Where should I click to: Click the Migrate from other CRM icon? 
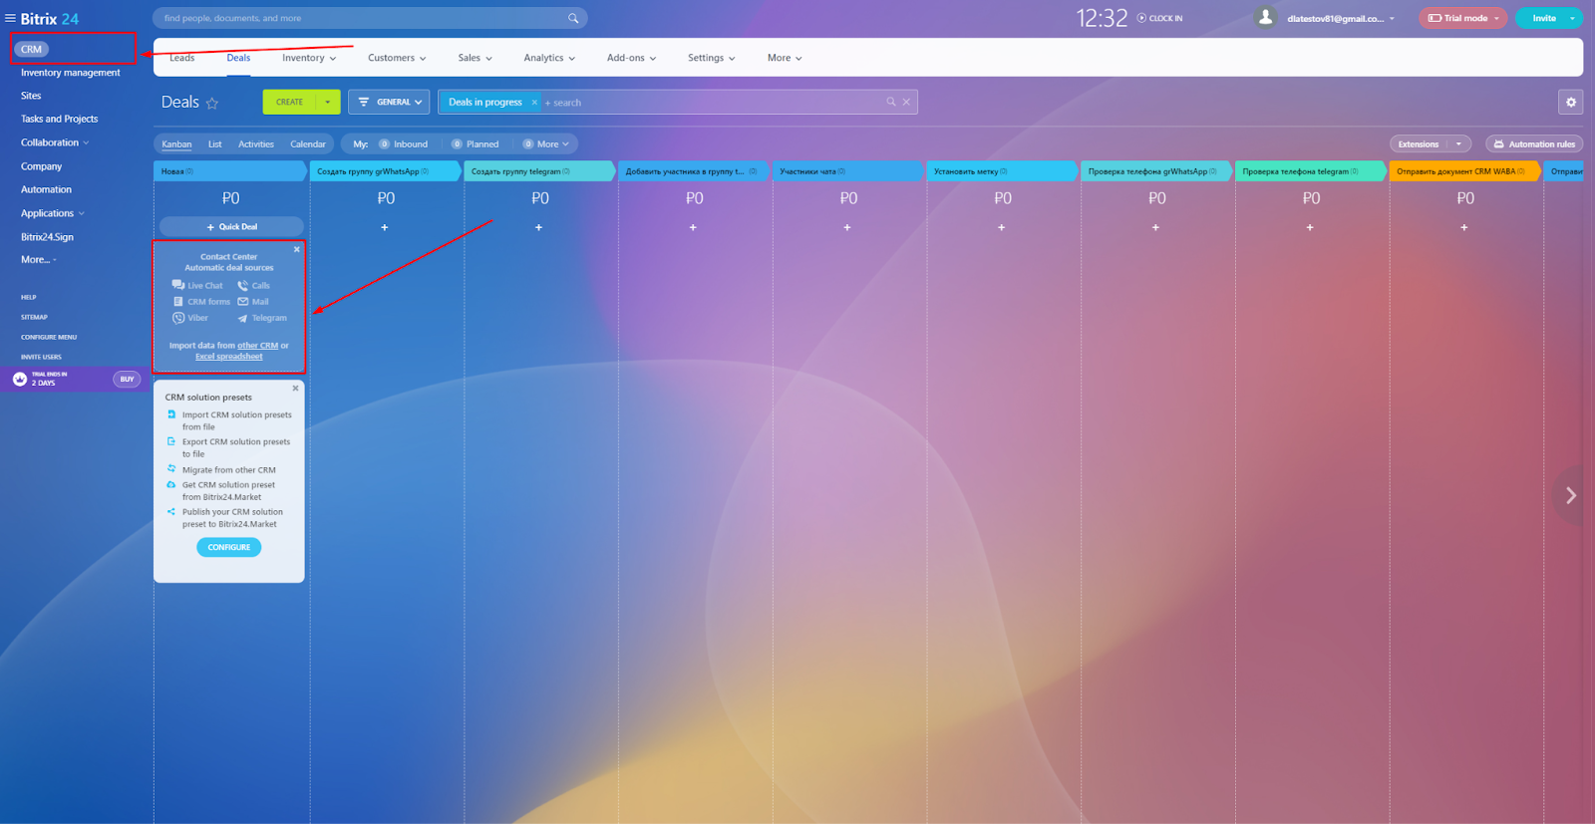tap(171, 468)
